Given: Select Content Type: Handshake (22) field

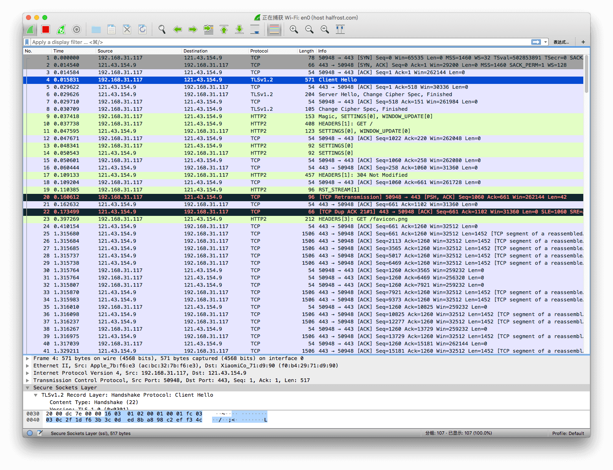Looking at the screenshot, I should (94, 402).
